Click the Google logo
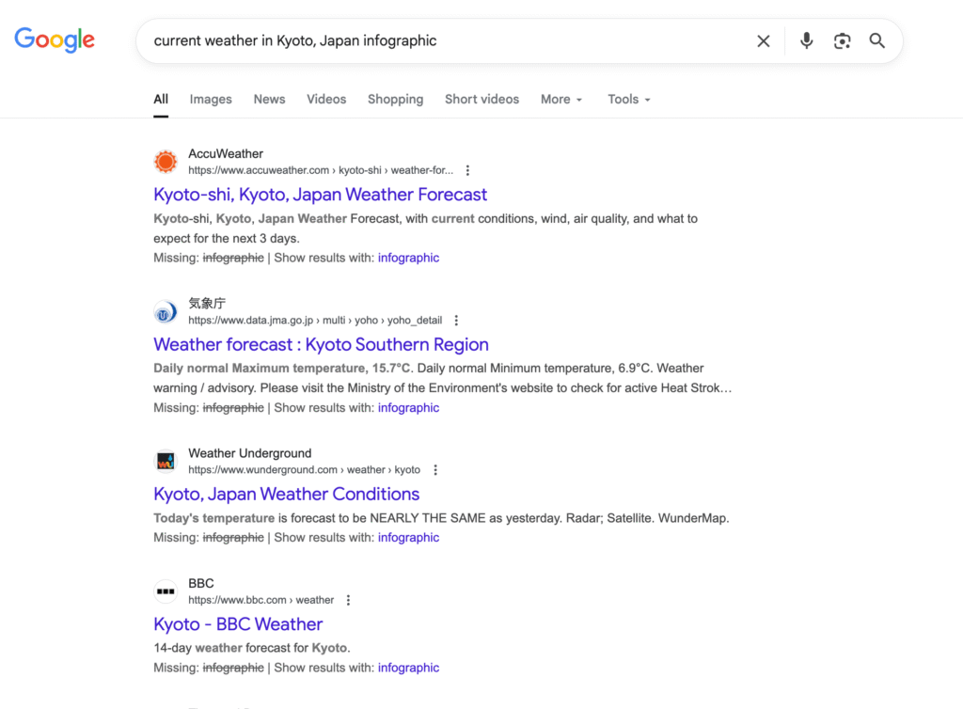The height and width of the screenshot is (709, 963). click(x=55, y=39)
